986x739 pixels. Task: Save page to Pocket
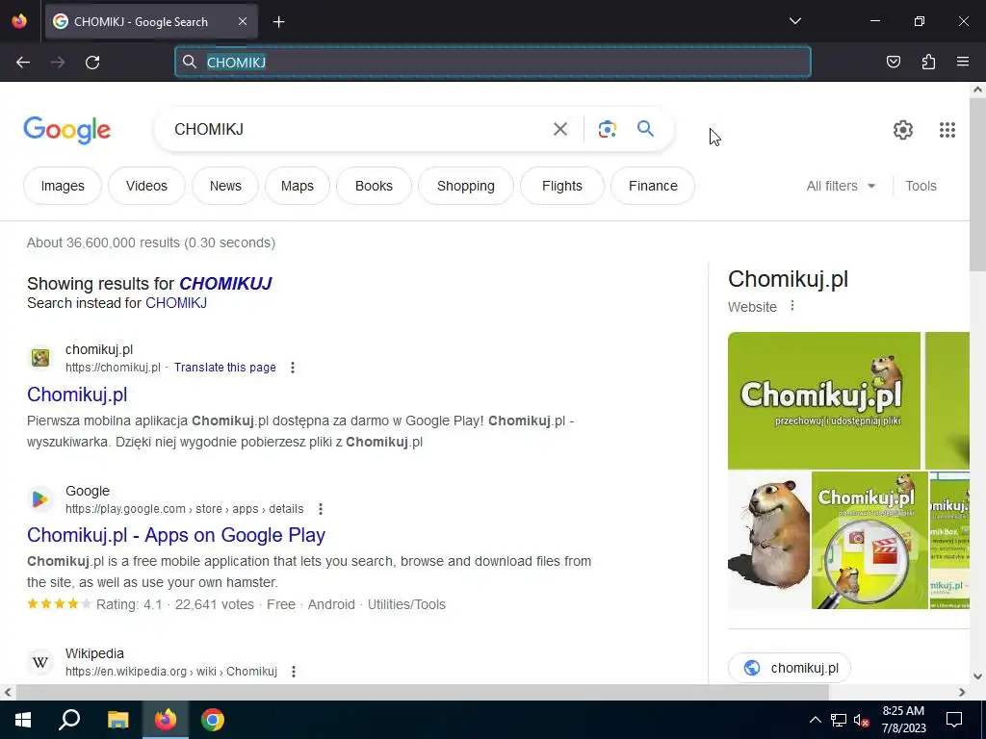[893, 62]
